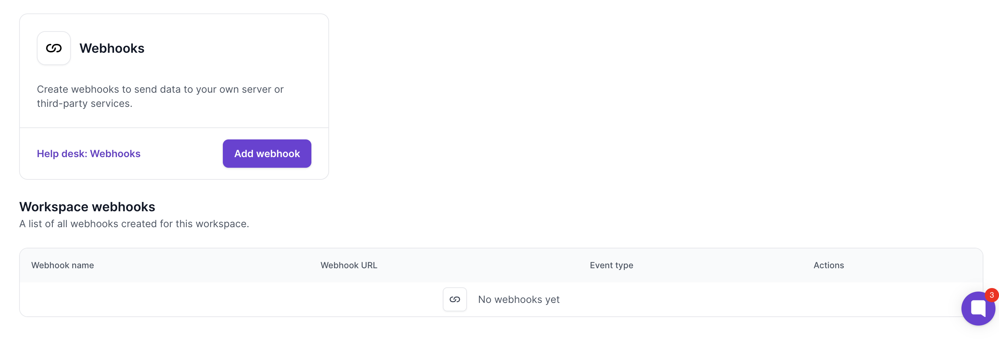The width and height of the screenshot is (999, 339).
Task: Click the empty table header space after Actions
Action: (x=923, y=265)
